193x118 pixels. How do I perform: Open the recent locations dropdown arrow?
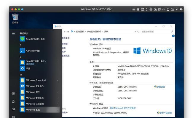(x=65, y=32)
